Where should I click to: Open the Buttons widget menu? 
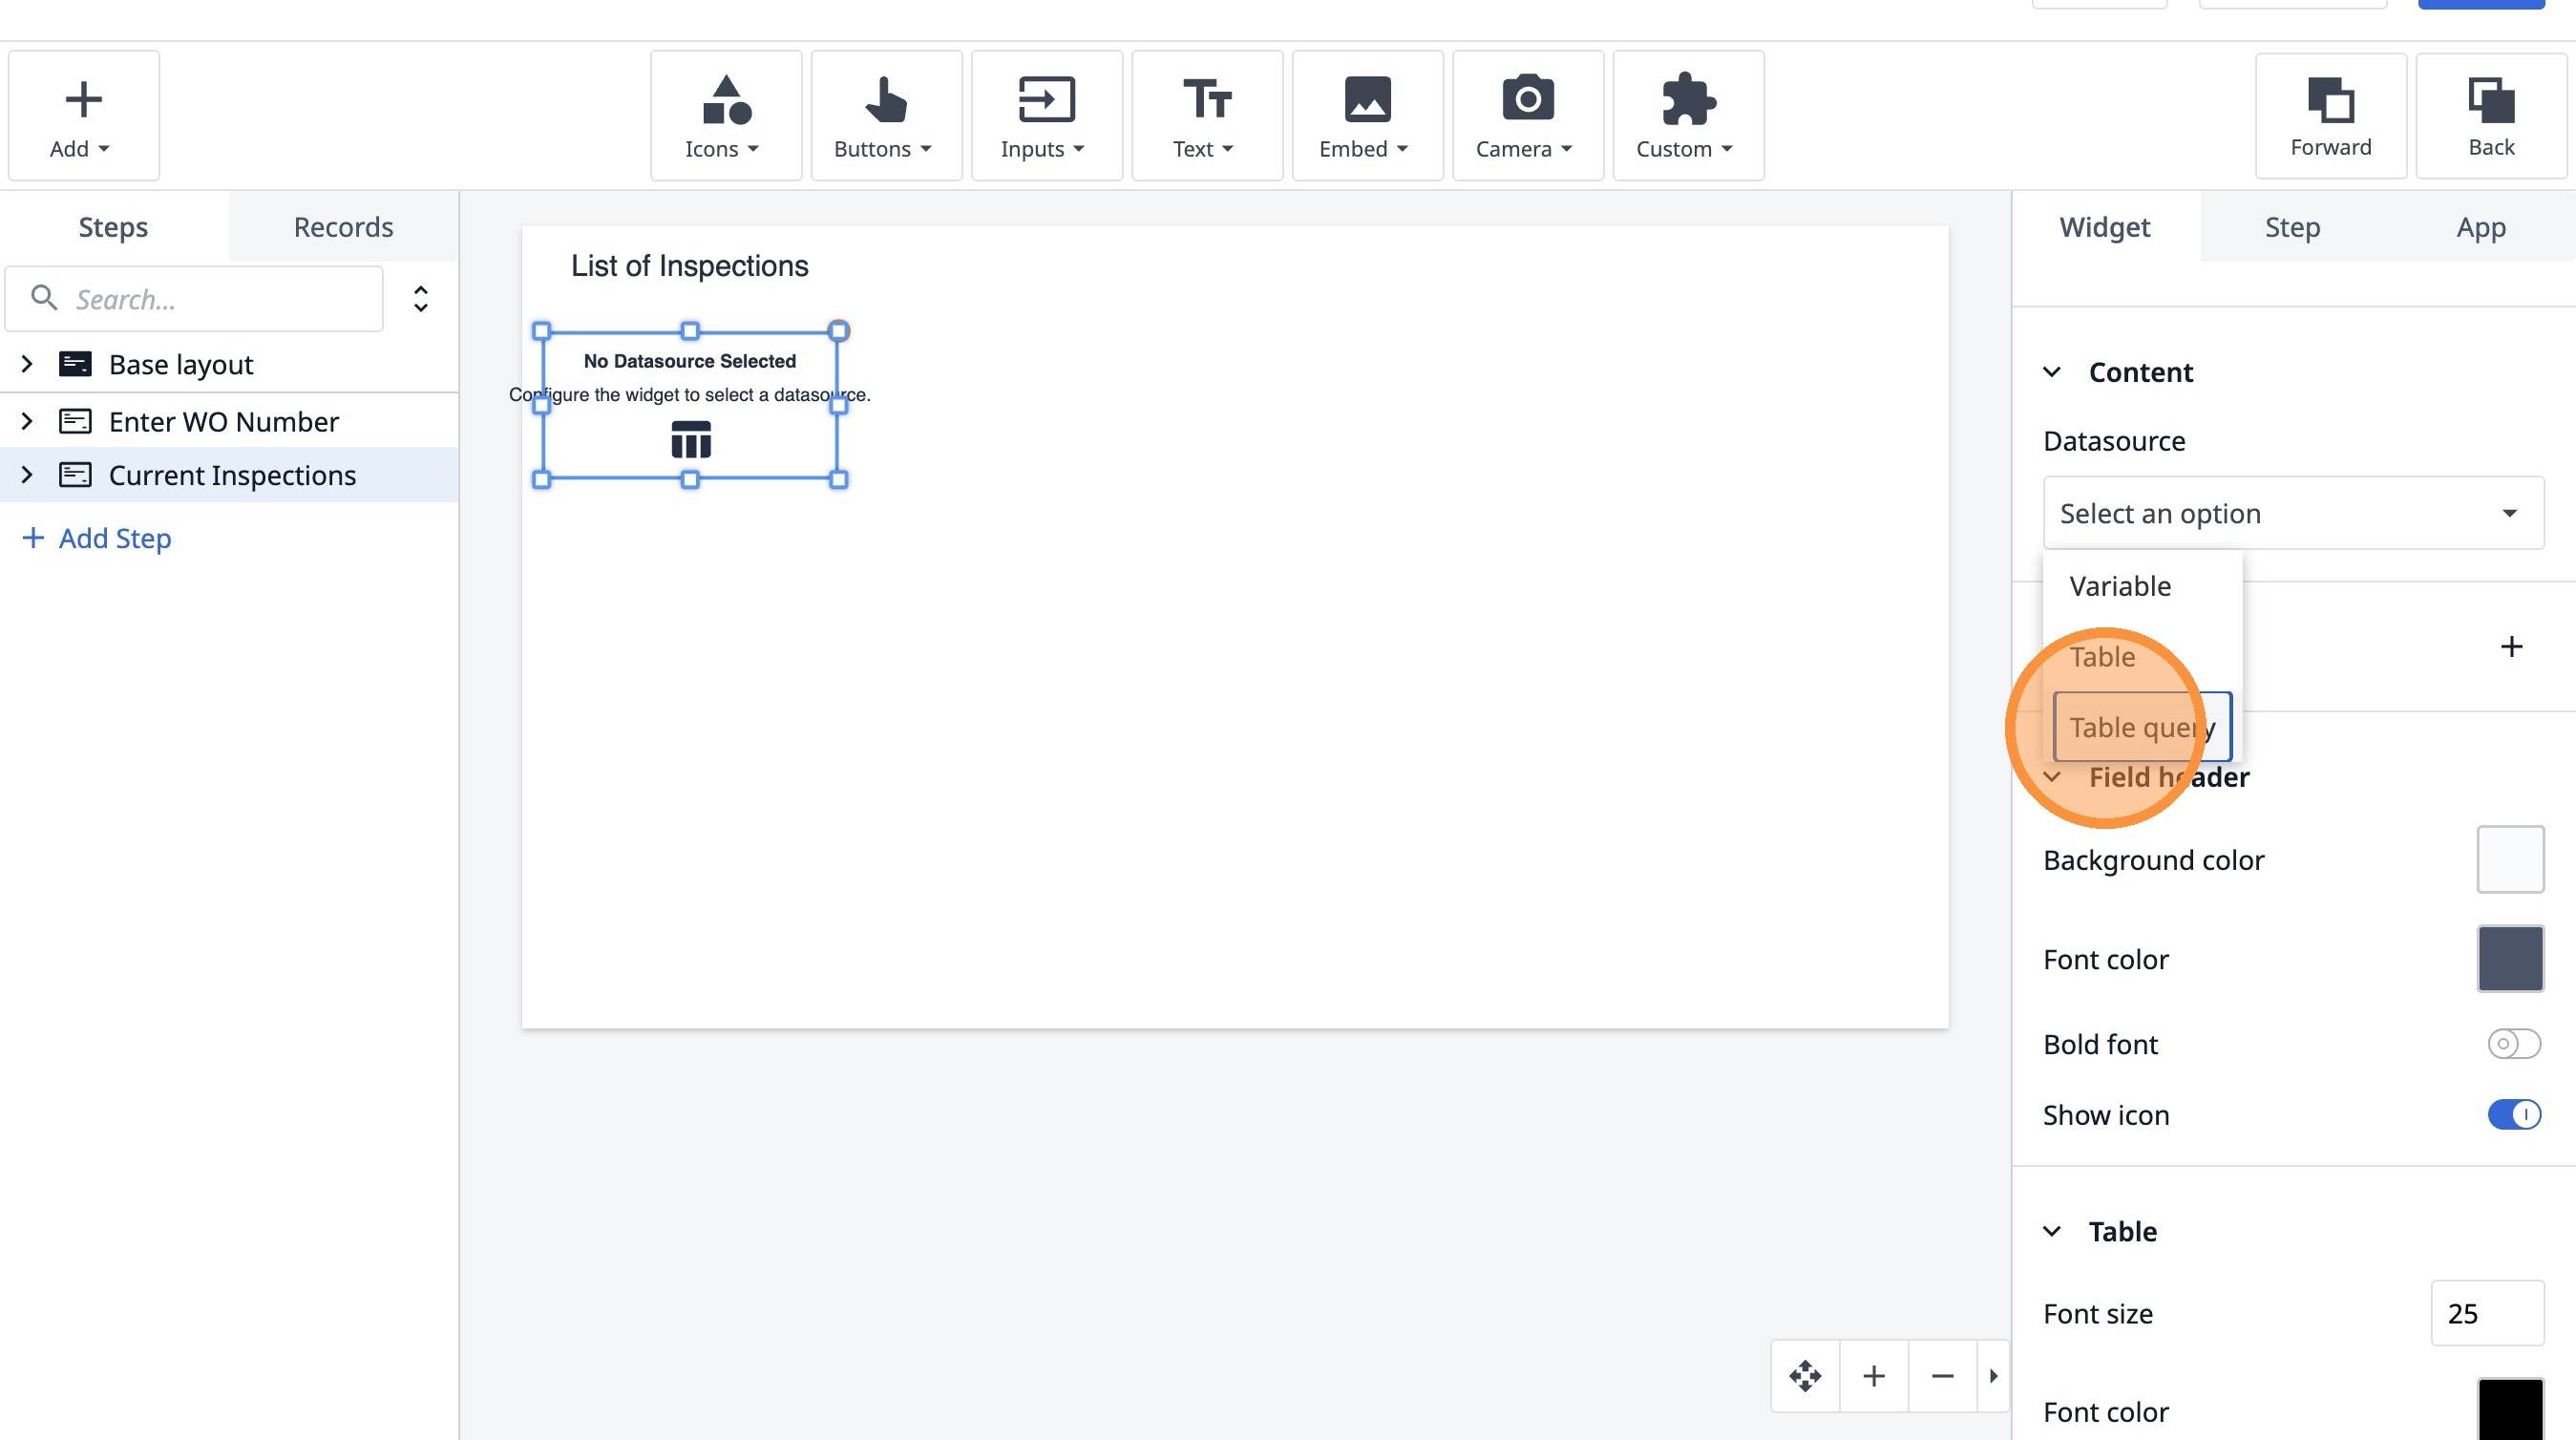click(x=885, y=116)
